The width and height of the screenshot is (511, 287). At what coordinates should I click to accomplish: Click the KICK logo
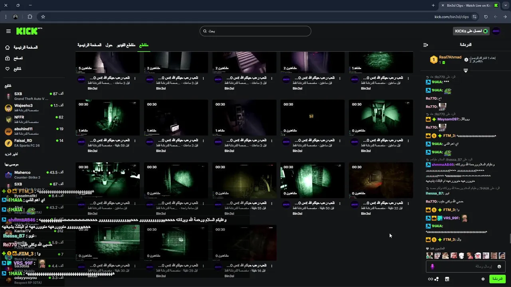tap(29, 31)
